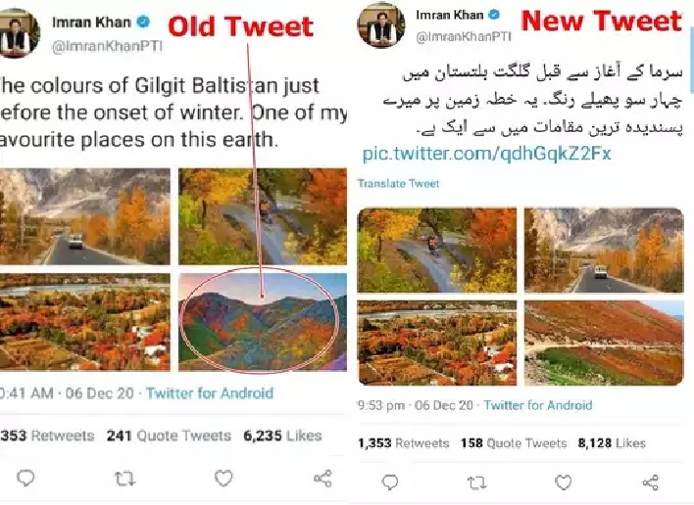The height and width of the screenshot is (505, 694).
Task: View the 8,128 Likes on the new tweet
Action: [613, 443]
